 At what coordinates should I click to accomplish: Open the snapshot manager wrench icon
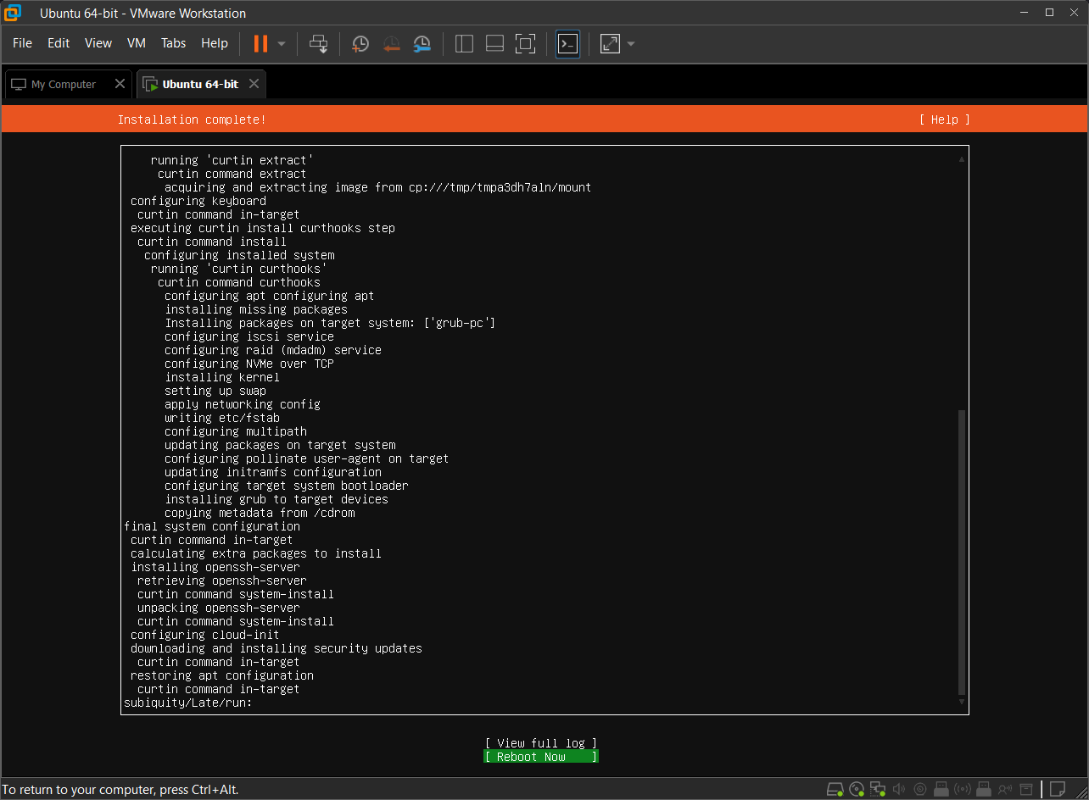click(x=422, y=44)
